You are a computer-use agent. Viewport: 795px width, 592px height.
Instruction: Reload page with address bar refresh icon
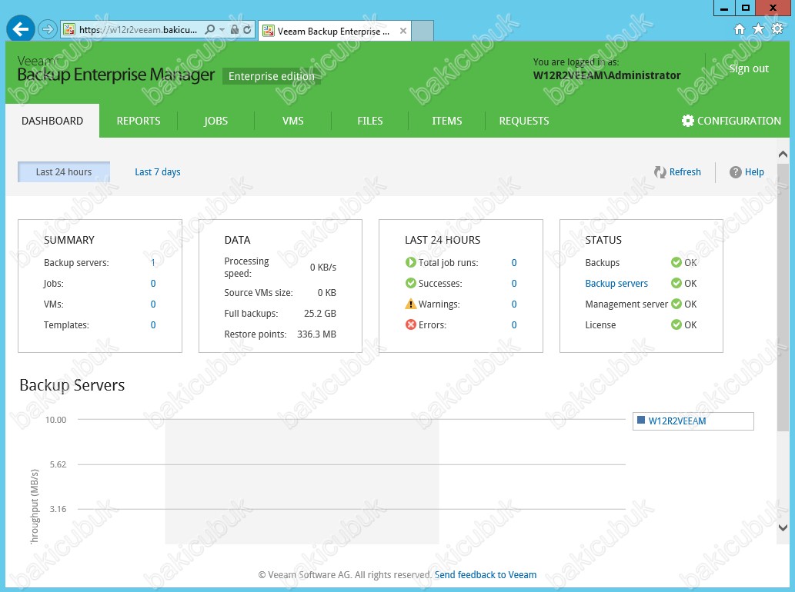pos(247,30)
